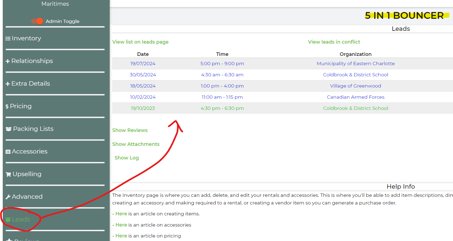Click Show Log link
453x241 pixels.
(127, 158)
